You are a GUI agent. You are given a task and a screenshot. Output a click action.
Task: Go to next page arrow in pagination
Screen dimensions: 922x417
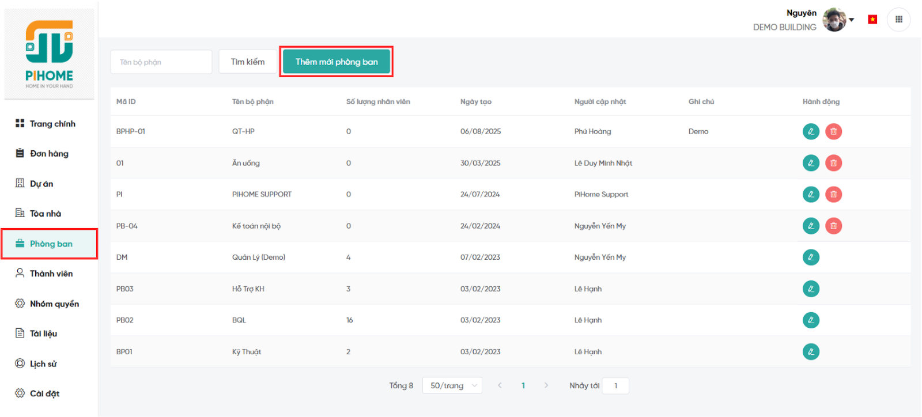click(x=546, y=385)
